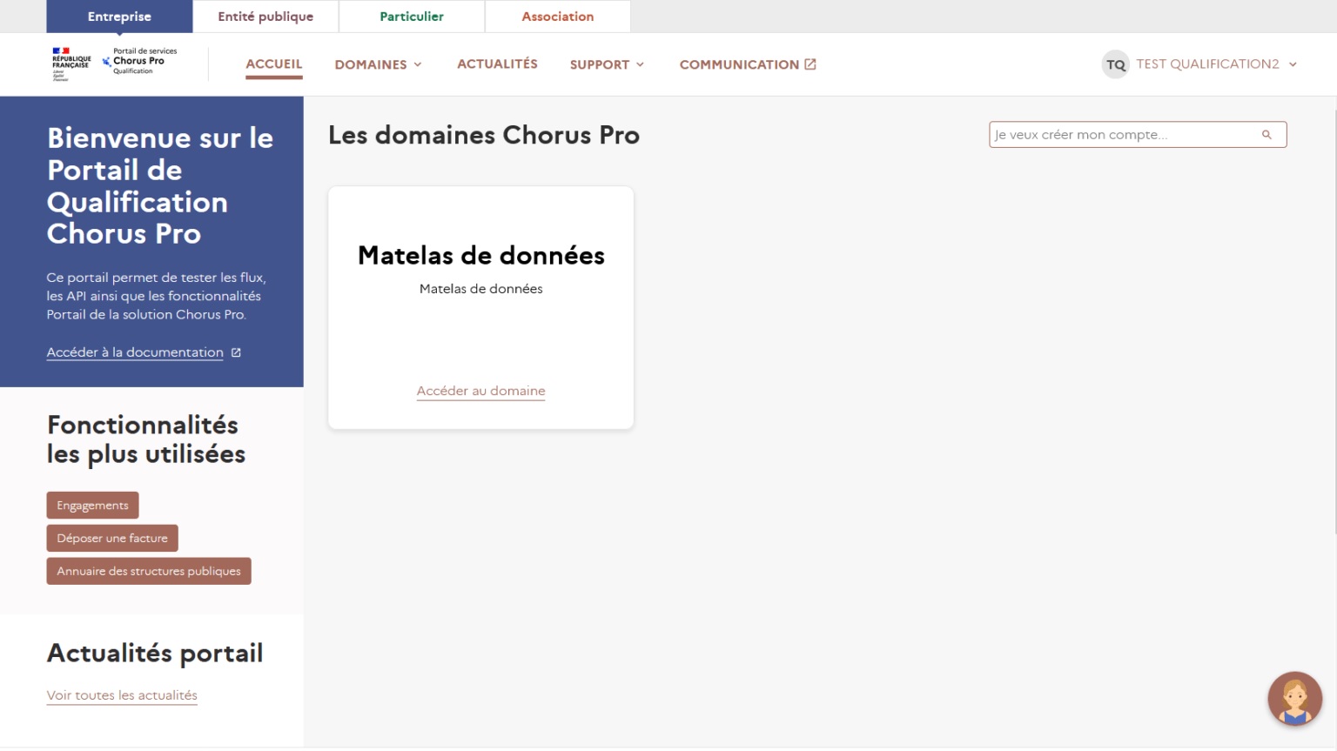1337x751 pixels.
Task: Click the Chorus Pro portal logo
Action: point(139,61)
